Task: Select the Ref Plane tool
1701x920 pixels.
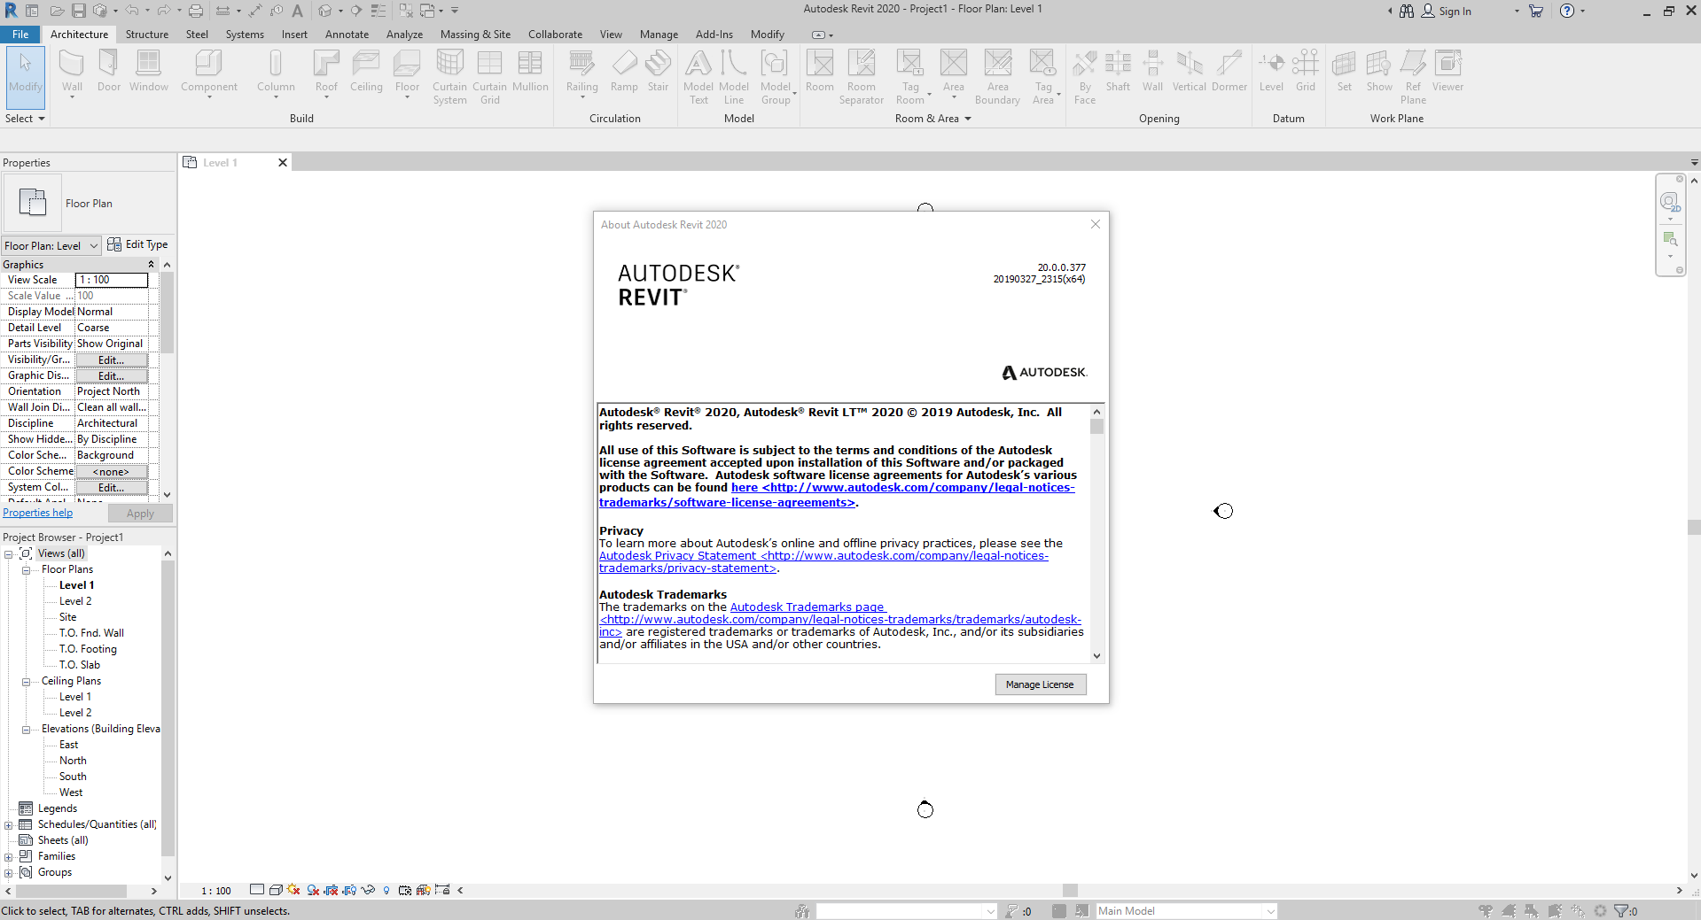Action: [1413, 77]
